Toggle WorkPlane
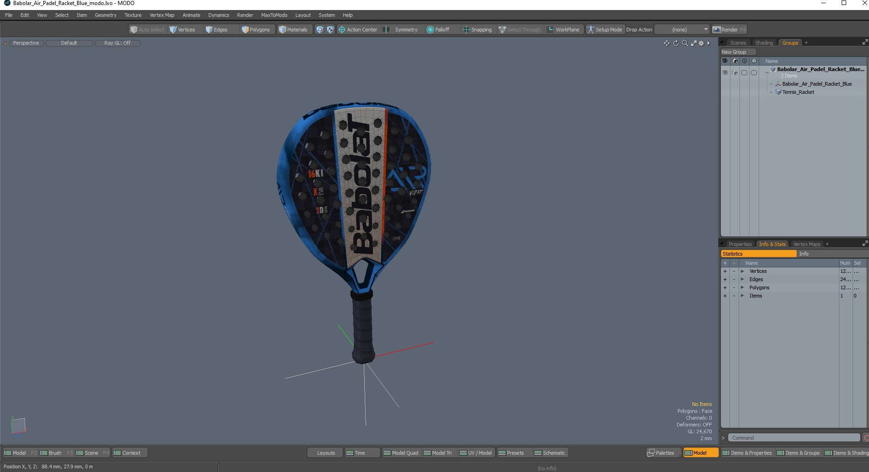Screen dimensions: 869x472 tap(564, 30)
